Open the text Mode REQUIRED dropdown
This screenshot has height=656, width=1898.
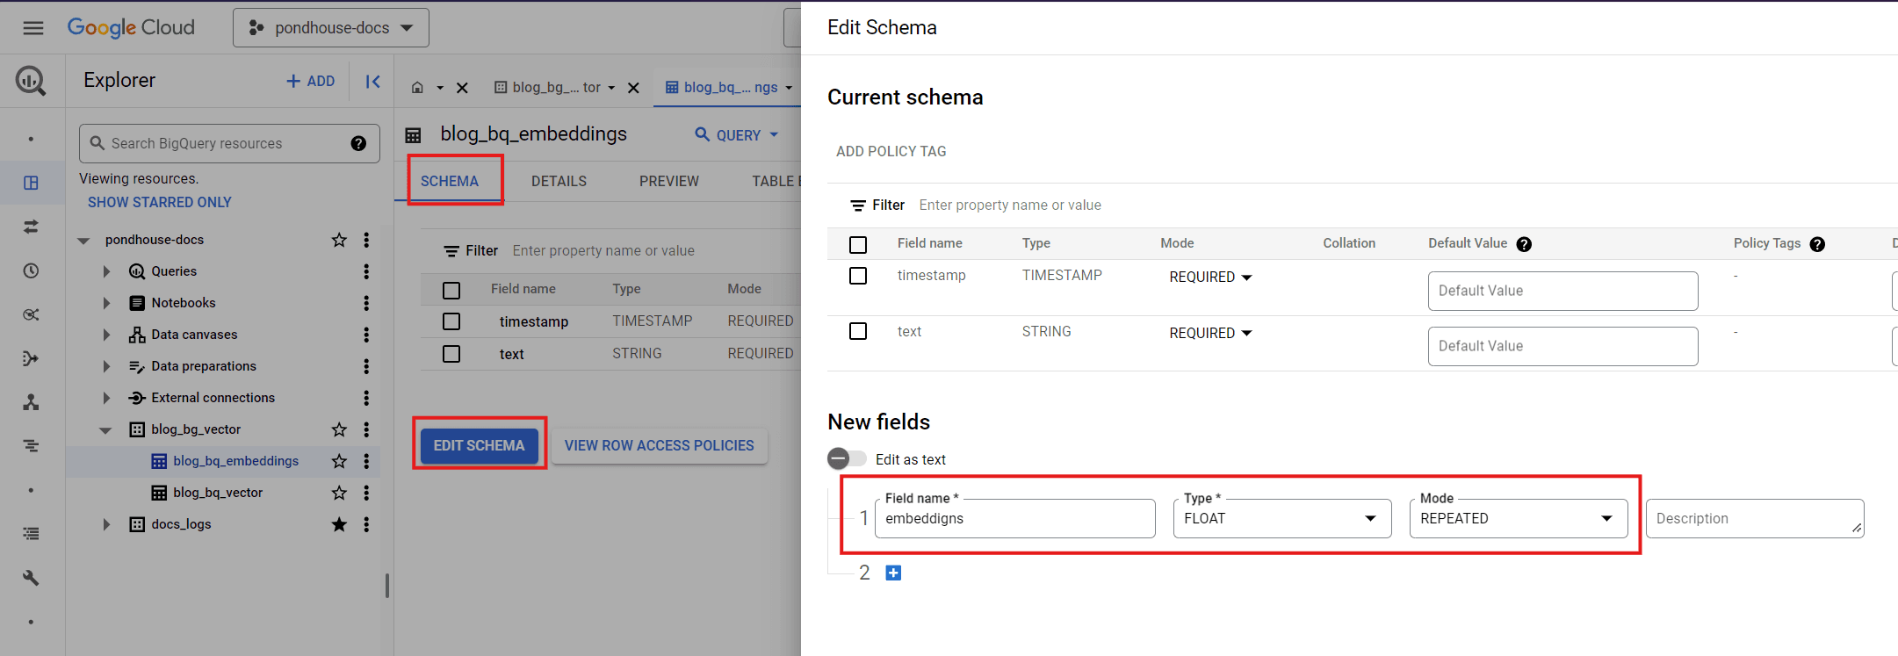point(1210,333)
